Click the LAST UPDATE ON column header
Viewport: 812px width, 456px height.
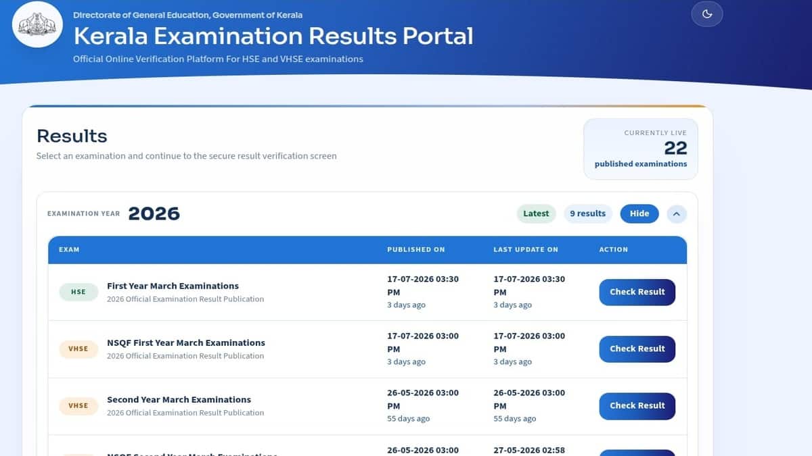click(526, 249)
